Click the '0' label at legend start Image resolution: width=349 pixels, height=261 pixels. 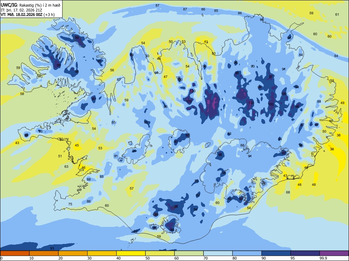pos(1,258)
